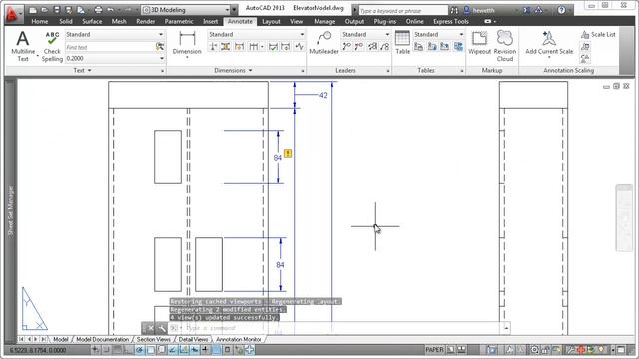Open the AutoCAD application menu button
Screen dimensions: 639x359
click(x=13, y=13)
